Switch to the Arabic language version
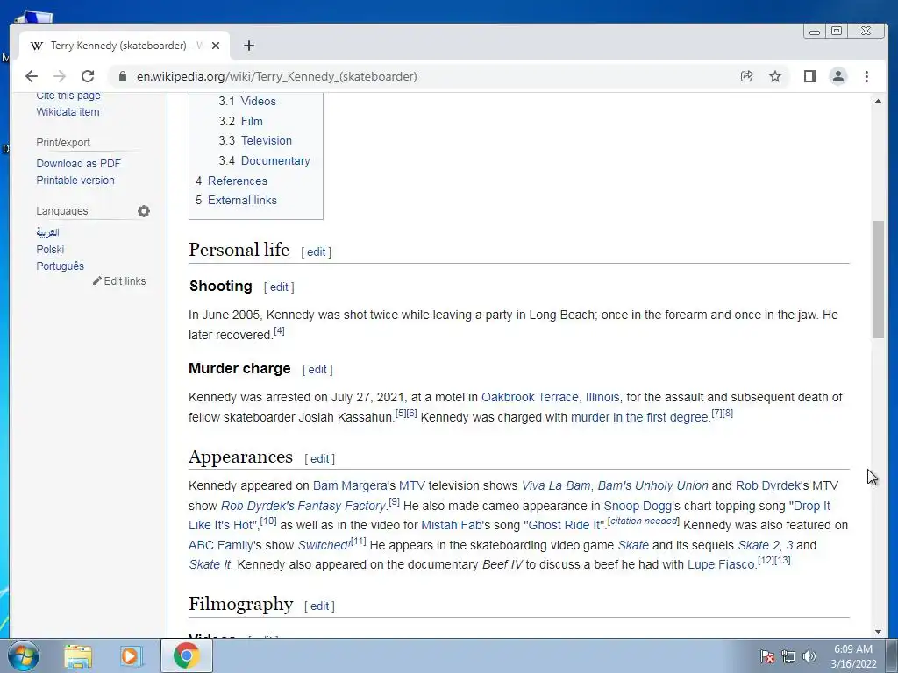 pos(47,232)
